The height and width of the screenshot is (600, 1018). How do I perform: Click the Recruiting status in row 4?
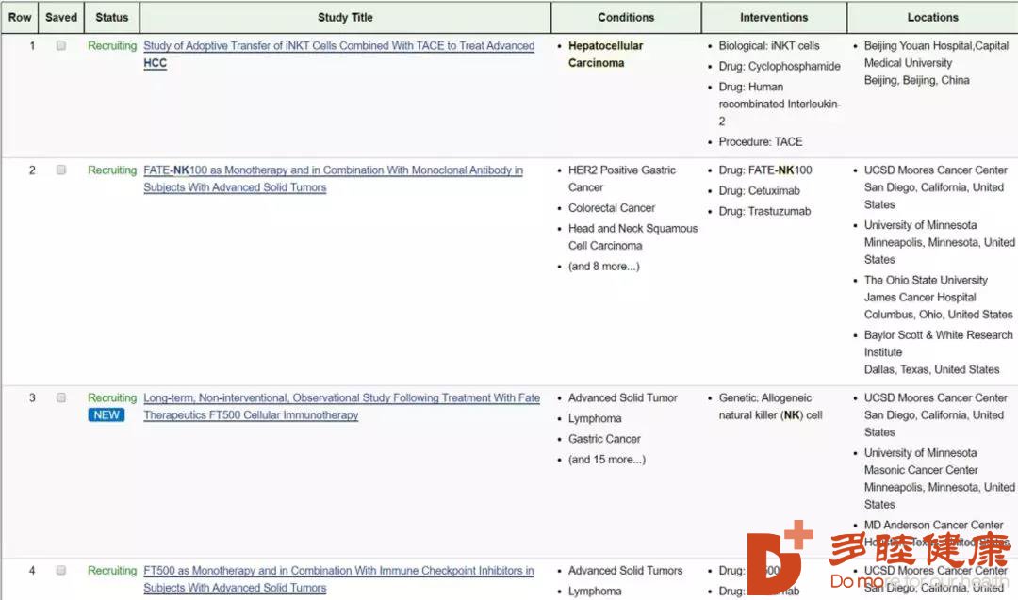pyautogui.click(x=112, y=570)
